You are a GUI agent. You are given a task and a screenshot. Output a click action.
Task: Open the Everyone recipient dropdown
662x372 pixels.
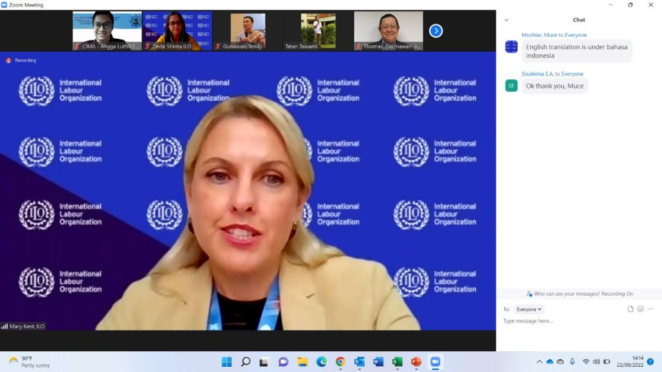[x=529, y=309]
